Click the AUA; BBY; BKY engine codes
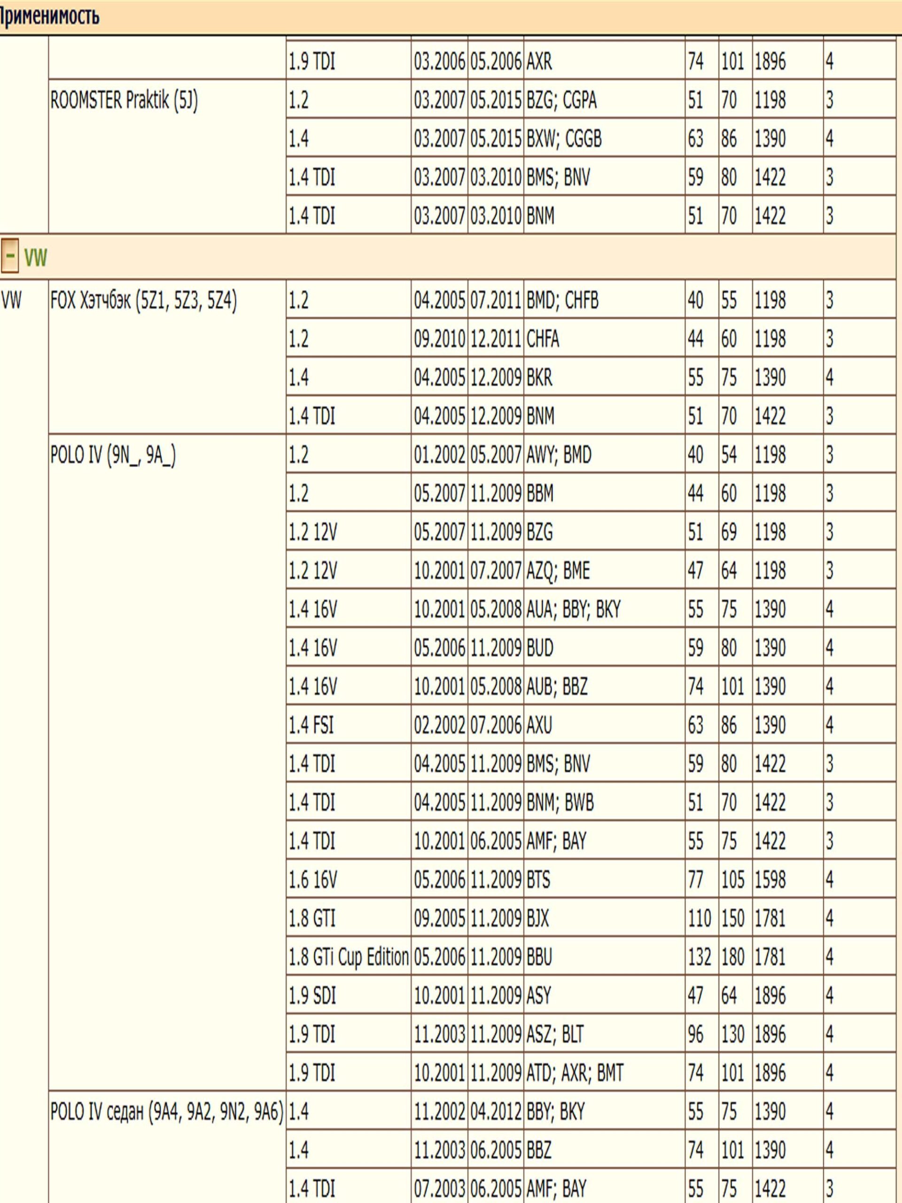This screenshot has height=1203, width=902. click(573, 609)
